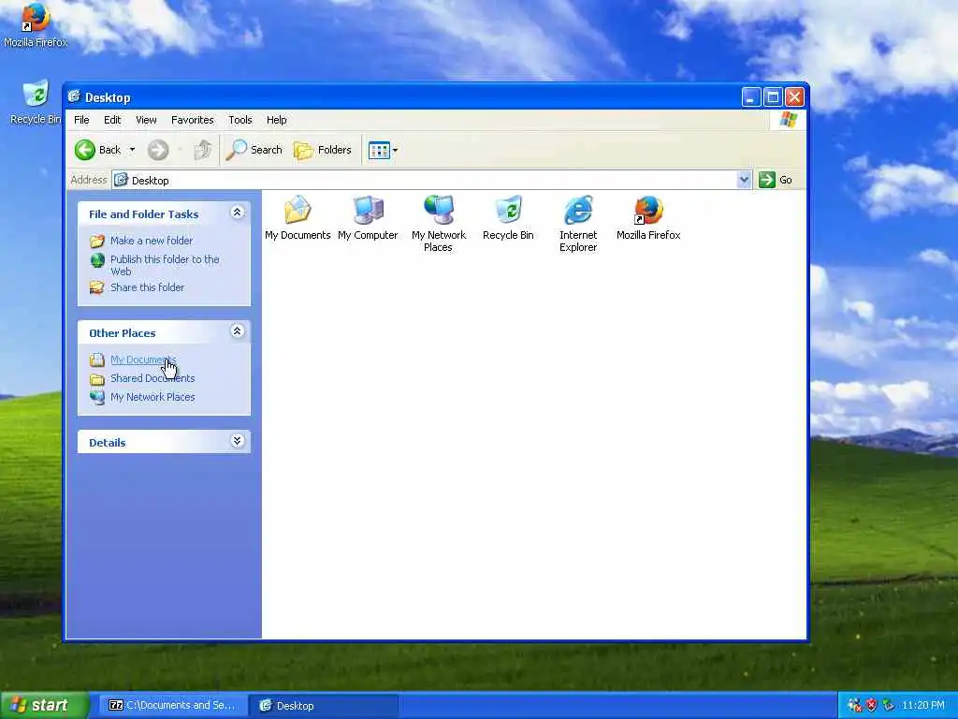958x719 pixels.
Task: Click the Desktop window title bar icon
Action: tap(75, 96)
